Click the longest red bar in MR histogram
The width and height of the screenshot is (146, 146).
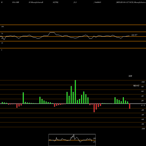tap(94, 108)
